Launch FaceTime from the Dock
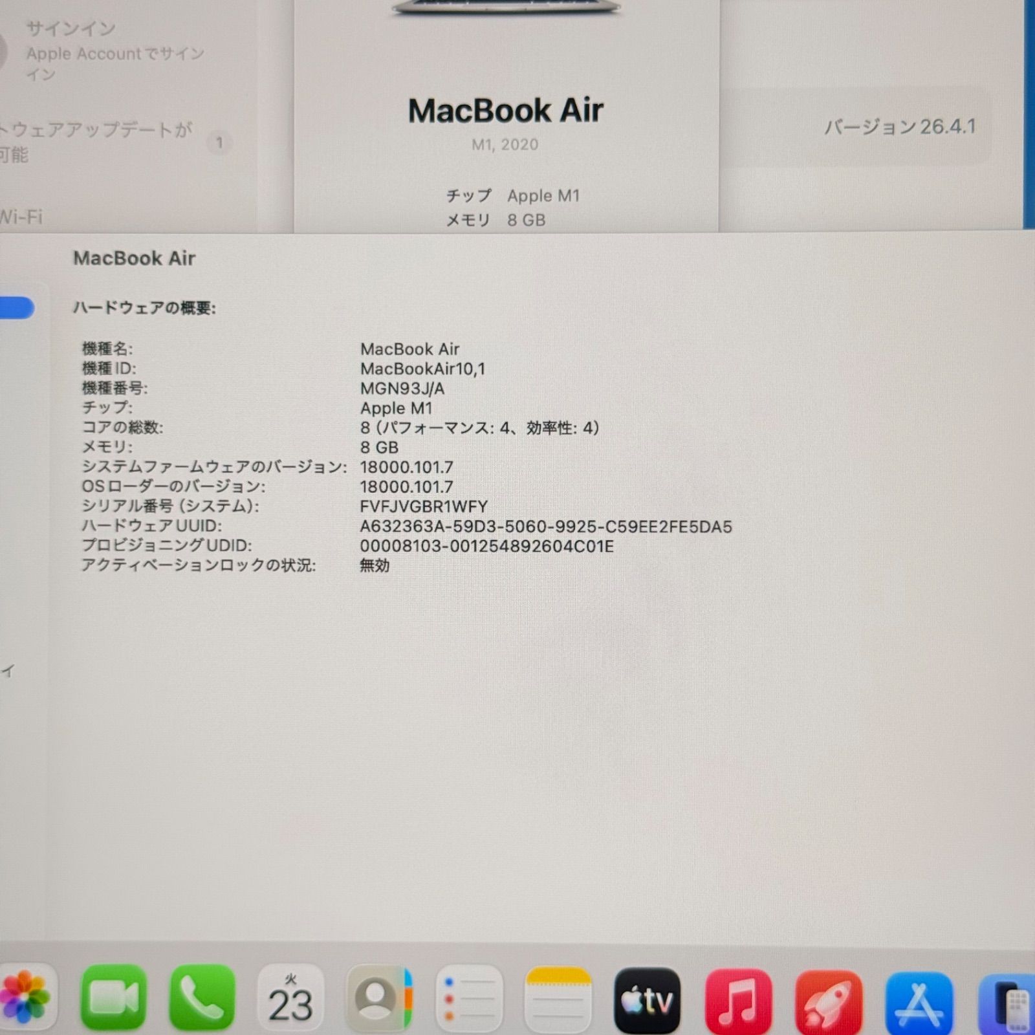The height and width of the screenshot is (1035, 1035). (x=113, y=997)
